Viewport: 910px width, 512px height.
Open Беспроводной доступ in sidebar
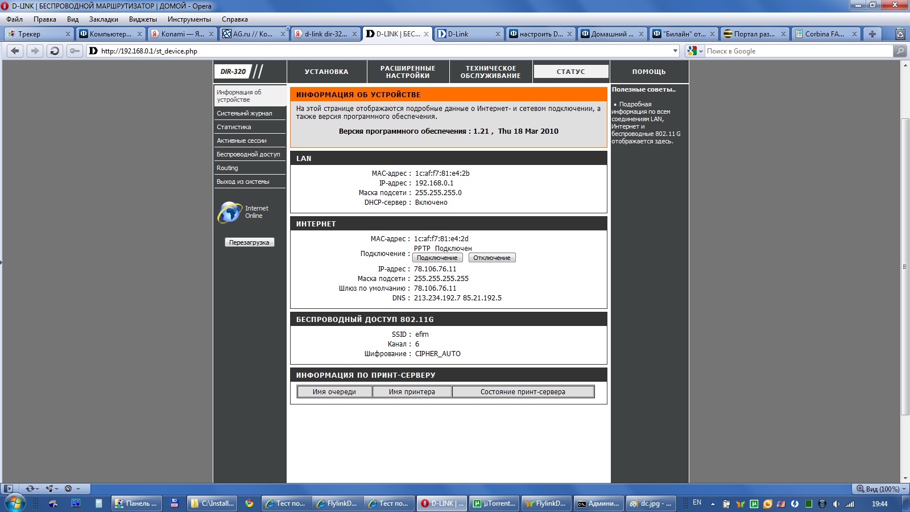point(250,154)
